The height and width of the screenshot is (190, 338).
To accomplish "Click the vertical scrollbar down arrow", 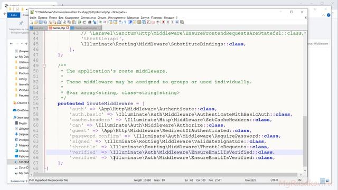I will [305, 170].
